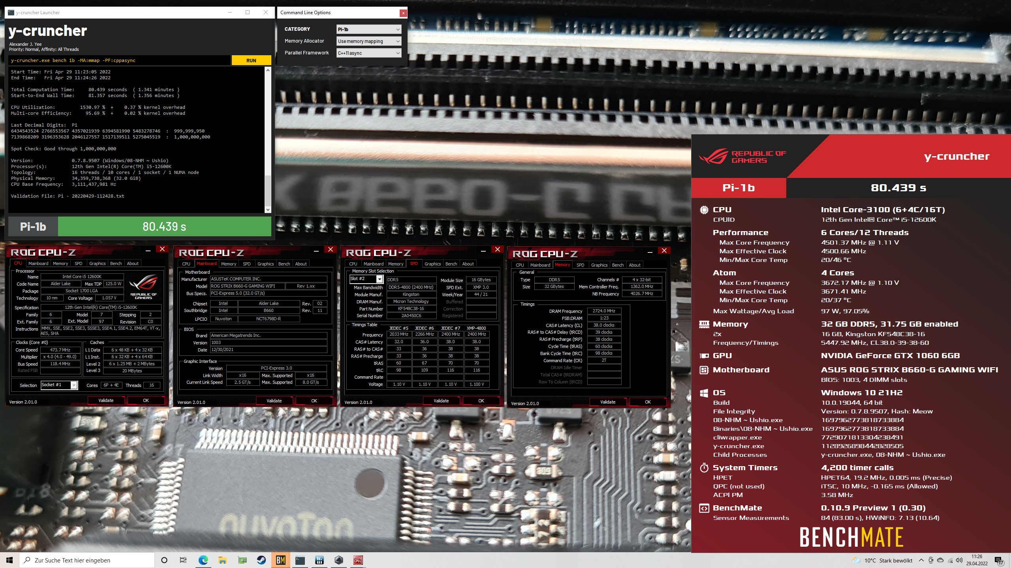This screenshot has width=1011, height=568.
Task: Click the System Timers stopwatch icon
Action: pos(704,468)
